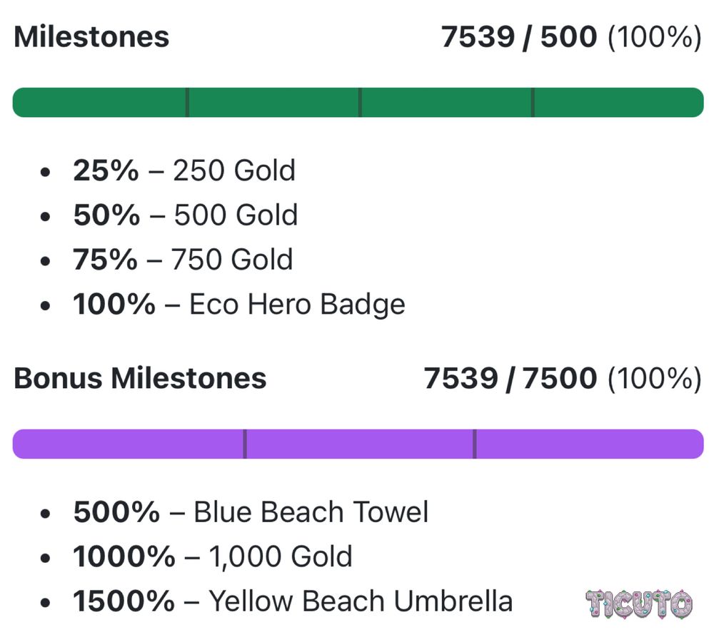Select the Bonus Milestones heading
The height and width of the screenshot is (642, 714).
pos(140,378)
